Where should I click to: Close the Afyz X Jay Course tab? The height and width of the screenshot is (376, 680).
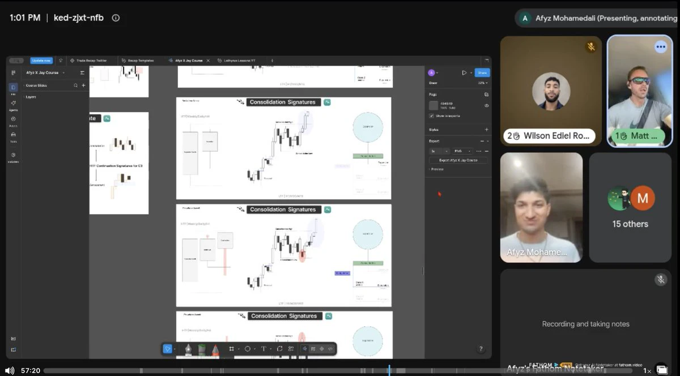(x=208, y=60)
